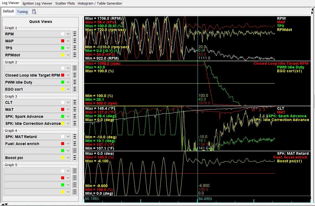Open the options menu icon for PWM Idle Duty
This screenshot has height=206, width=315.
[74, 82]
